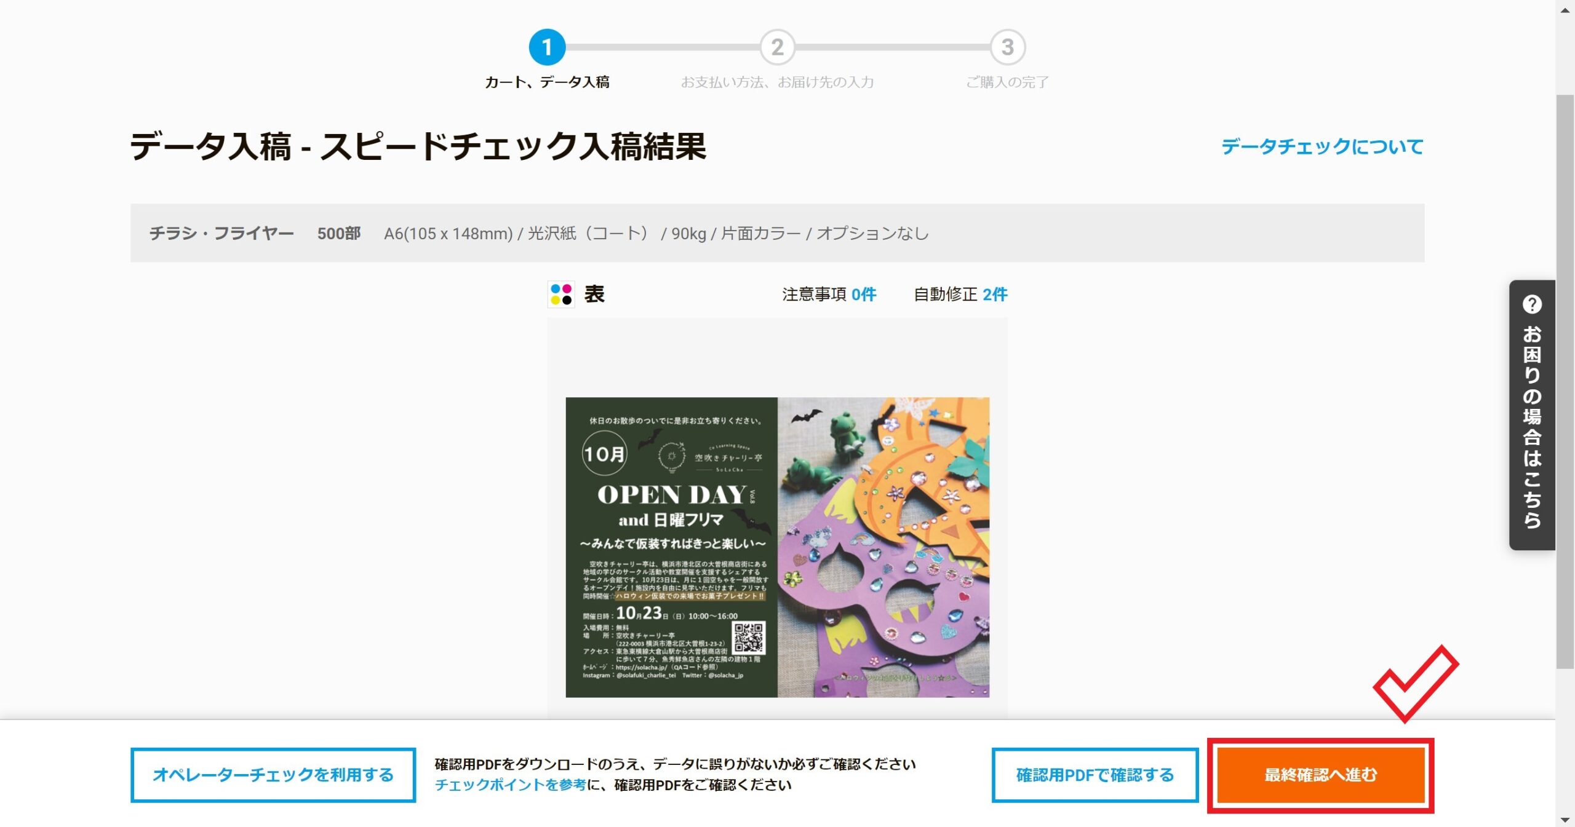Click the CMYK color dots icon
This screenshot has width=1575, height=827.
561,295
